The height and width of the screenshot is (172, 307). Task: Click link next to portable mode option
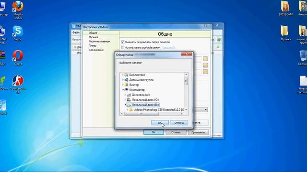pos(168,48)
